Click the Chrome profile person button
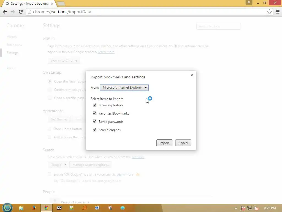Screen dimensions: 282x212 click(x=249, y=2)
